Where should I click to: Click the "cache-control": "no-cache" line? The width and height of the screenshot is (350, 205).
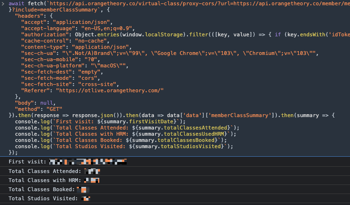coord(65,41)
